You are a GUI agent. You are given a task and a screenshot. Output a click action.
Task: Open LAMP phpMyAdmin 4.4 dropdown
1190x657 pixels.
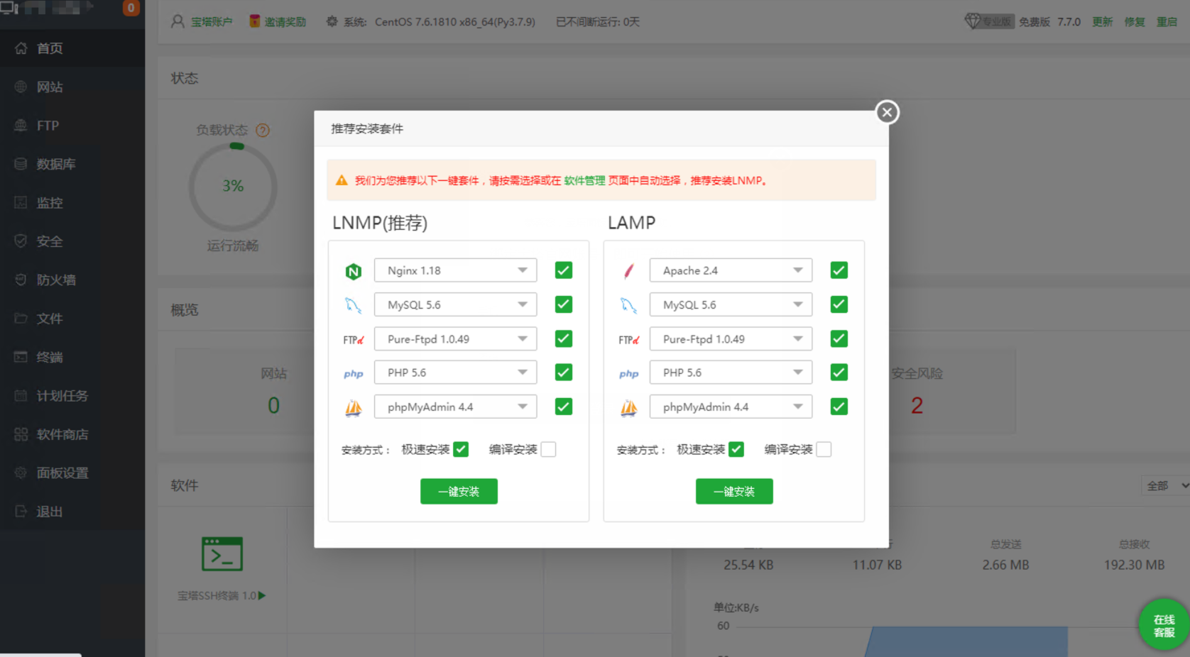(731, 407)
